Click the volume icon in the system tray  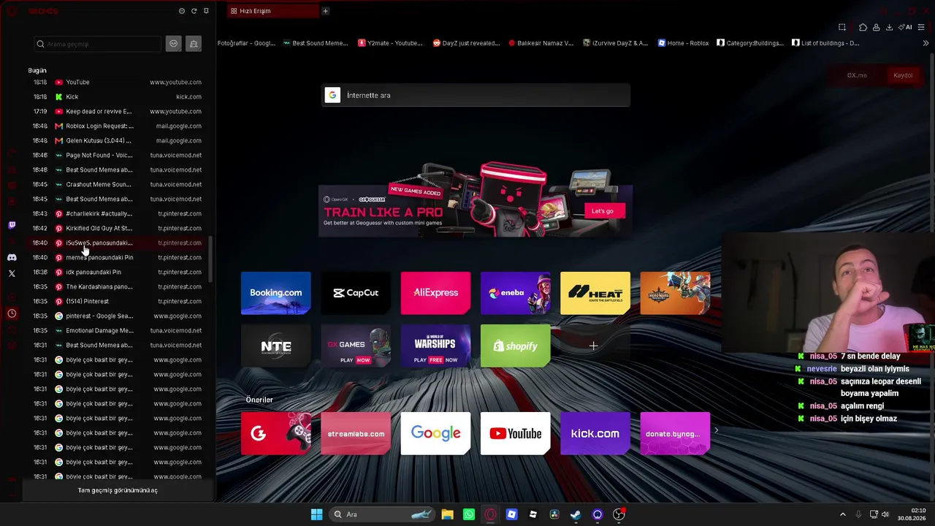[x=885, y=514]
